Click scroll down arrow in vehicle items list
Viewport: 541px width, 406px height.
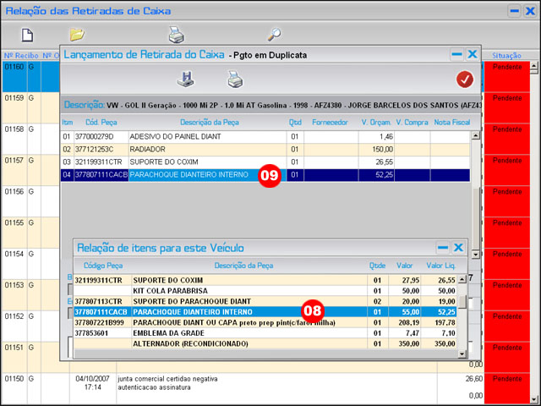click(x=462, y=354)
